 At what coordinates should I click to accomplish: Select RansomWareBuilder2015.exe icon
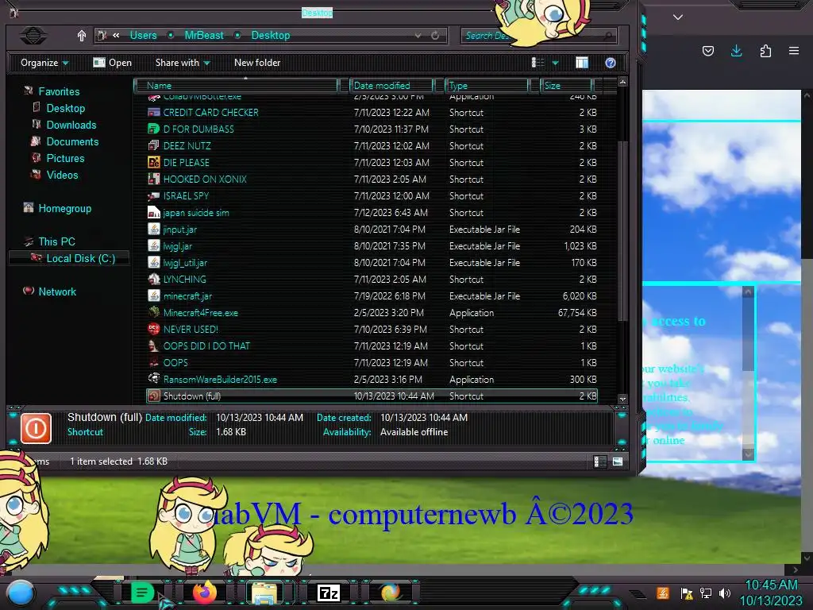pos(154,379)
